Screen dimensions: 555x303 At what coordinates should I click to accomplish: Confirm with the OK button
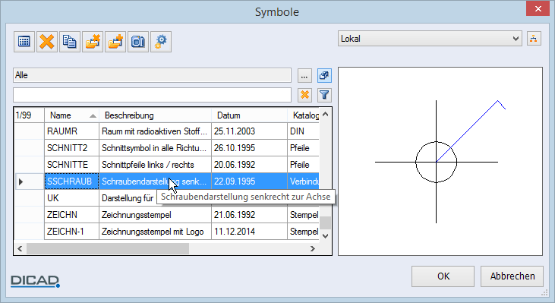(x=443, y=276)
